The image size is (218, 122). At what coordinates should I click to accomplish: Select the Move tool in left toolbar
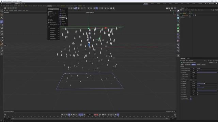(2, 22)
